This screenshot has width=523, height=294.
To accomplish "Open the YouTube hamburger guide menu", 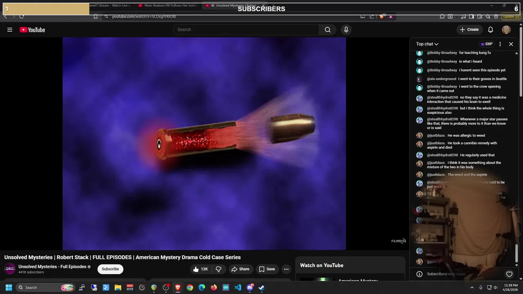I will coord(10,30).
